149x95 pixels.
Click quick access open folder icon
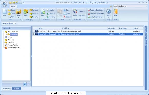pos(10,2)
